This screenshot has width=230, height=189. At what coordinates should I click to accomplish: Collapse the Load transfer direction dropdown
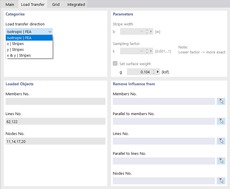coord(50,32)
